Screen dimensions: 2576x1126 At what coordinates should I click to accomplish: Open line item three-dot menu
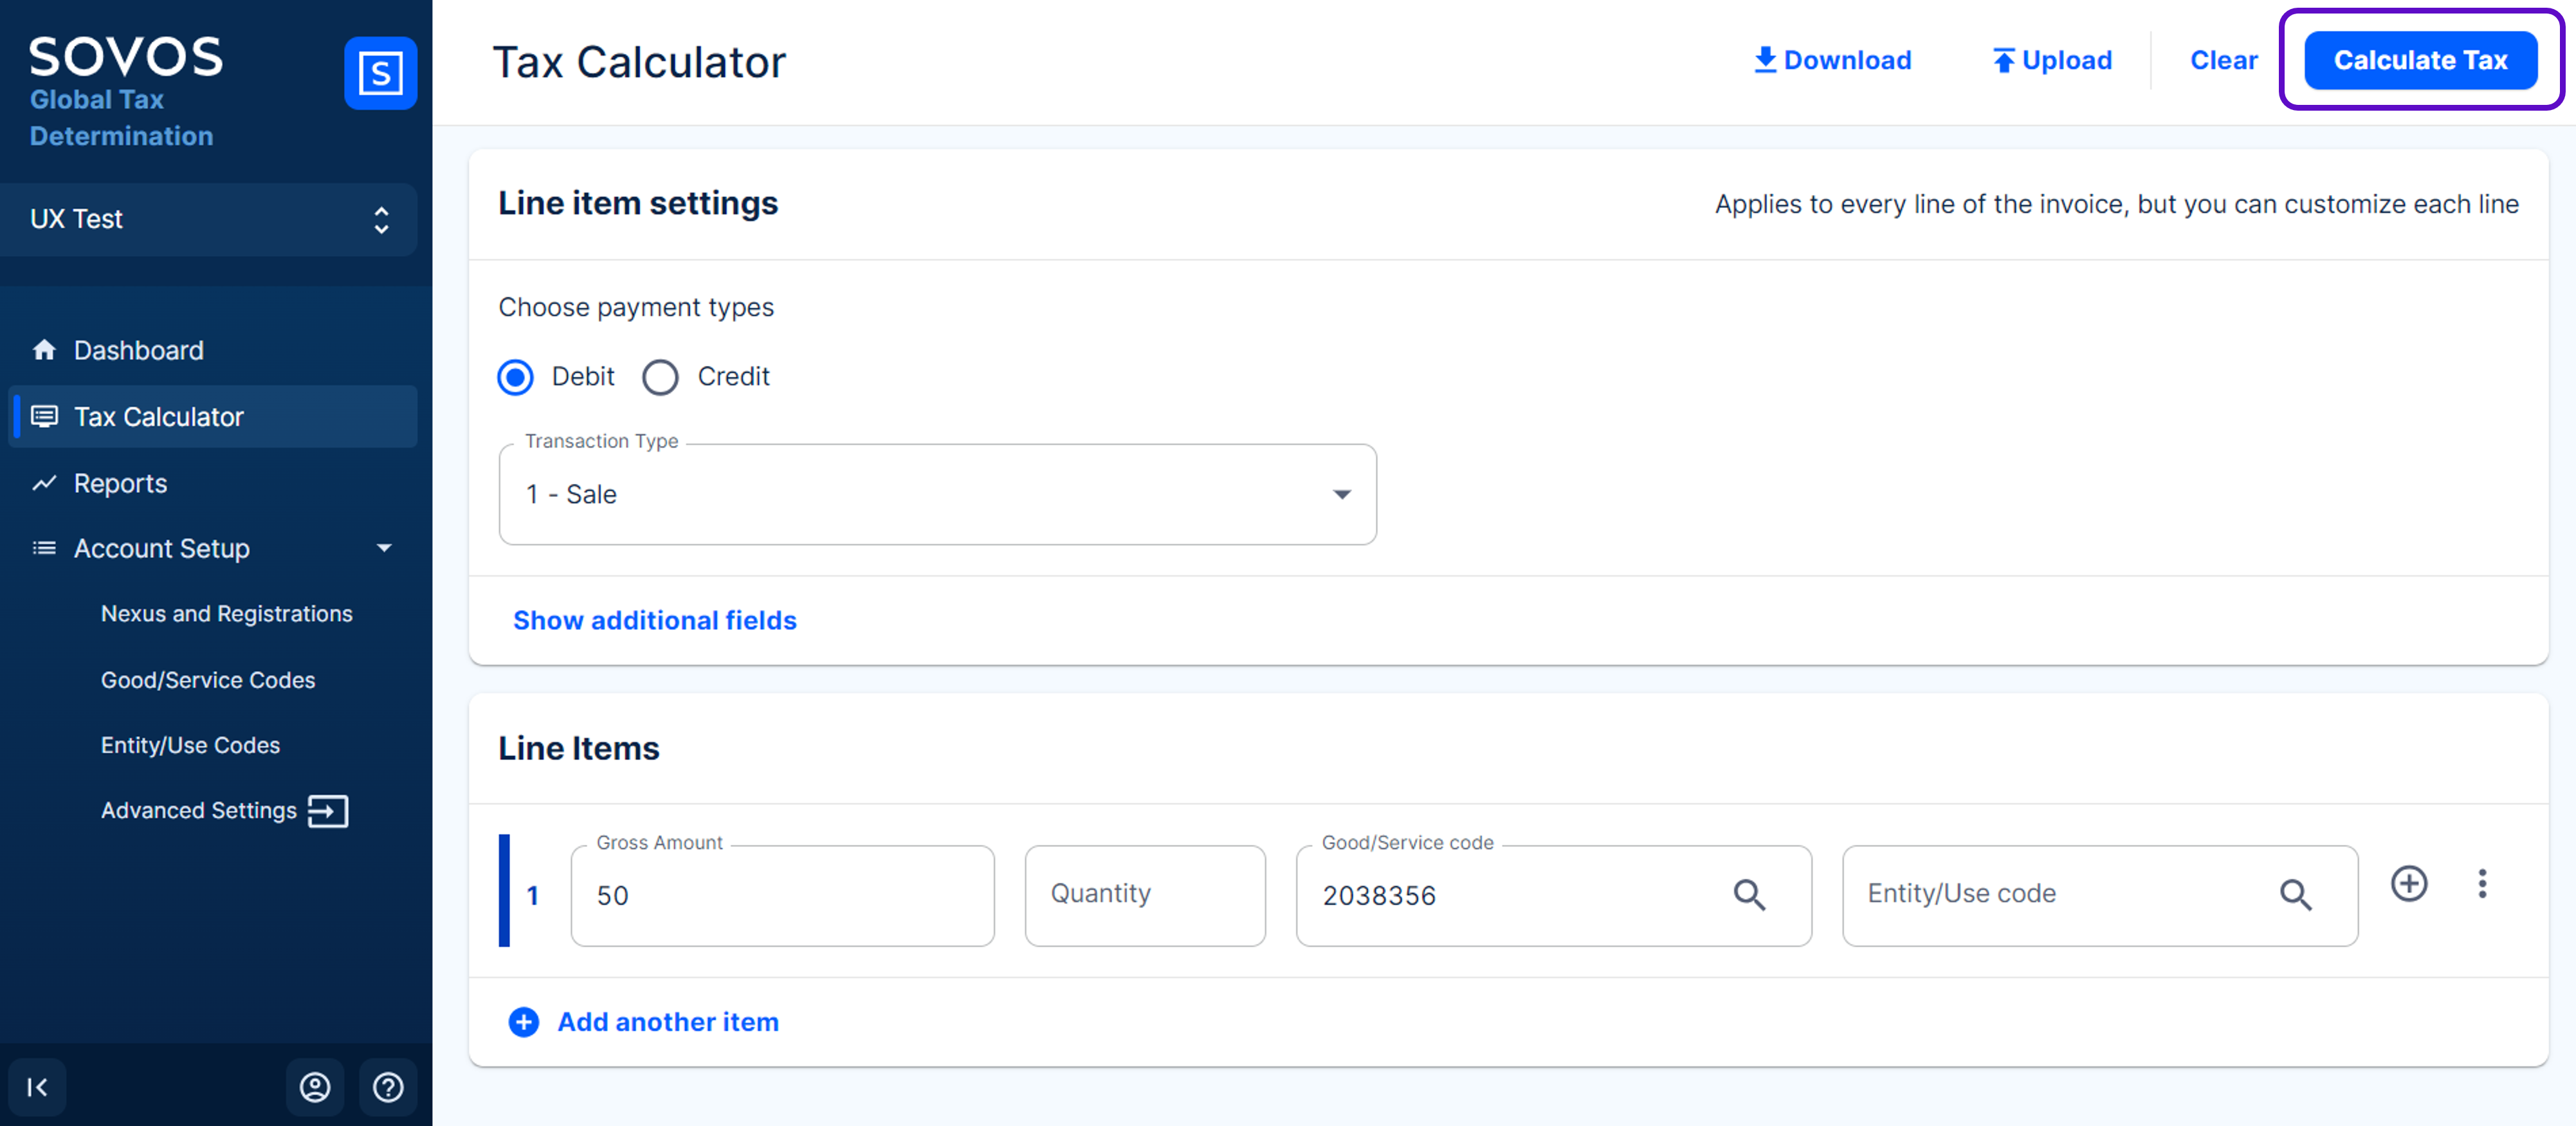pos(2481,884)
